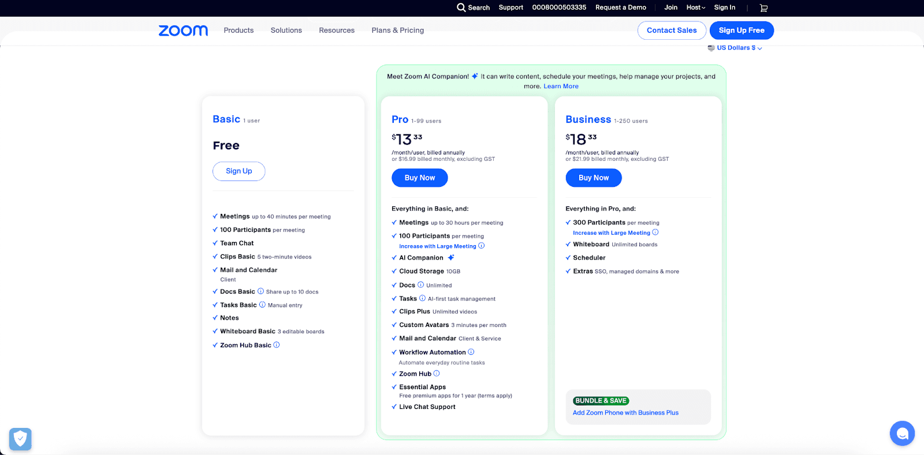
Task: Click the Contact Sales button
Action: pos(672,31)
